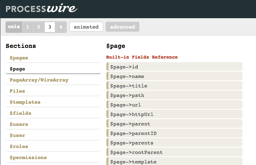Expand the $page->url entry
256x165 pixels.
pyautogui.click(x=174, y=104)
